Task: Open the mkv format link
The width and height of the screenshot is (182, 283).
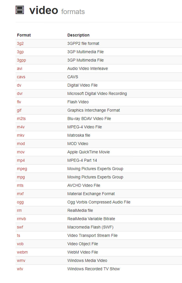Action: click(x=21, y=135)
